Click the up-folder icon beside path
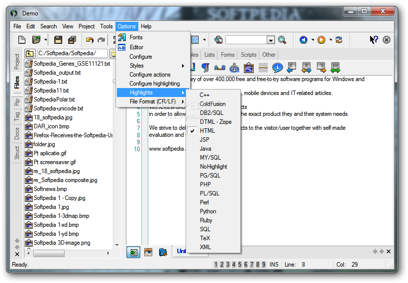 30,54
